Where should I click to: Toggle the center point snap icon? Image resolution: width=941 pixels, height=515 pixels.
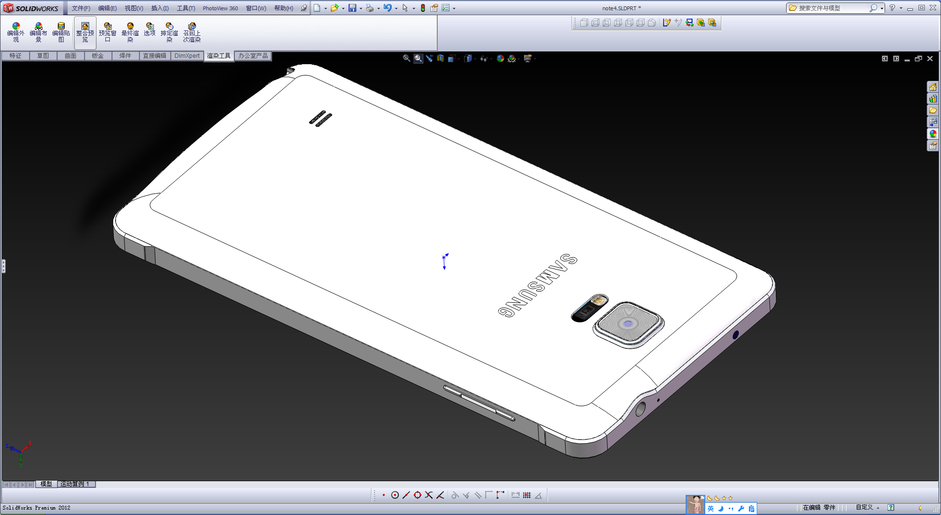tap(395, 495)
